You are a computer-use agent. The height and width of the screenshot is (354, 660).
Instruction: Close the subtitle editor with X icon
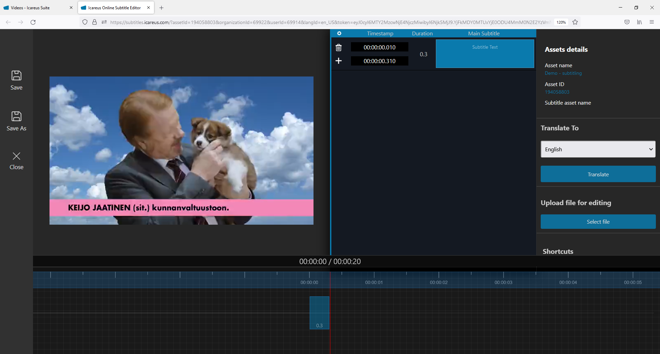pyautogui.click(x=16, y=156)
